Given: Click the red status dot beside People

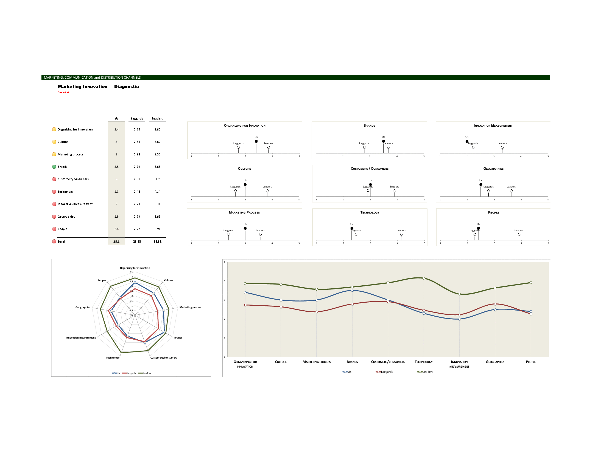Looking at the screenshot, I should (x=54, y=229).
